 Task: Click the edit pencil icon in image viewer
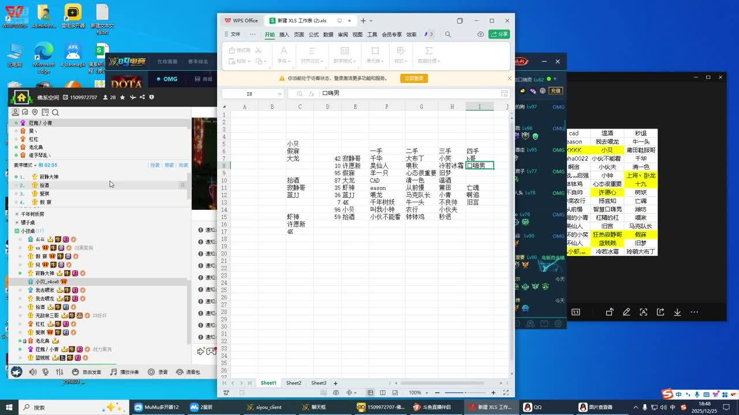[626, 312]
